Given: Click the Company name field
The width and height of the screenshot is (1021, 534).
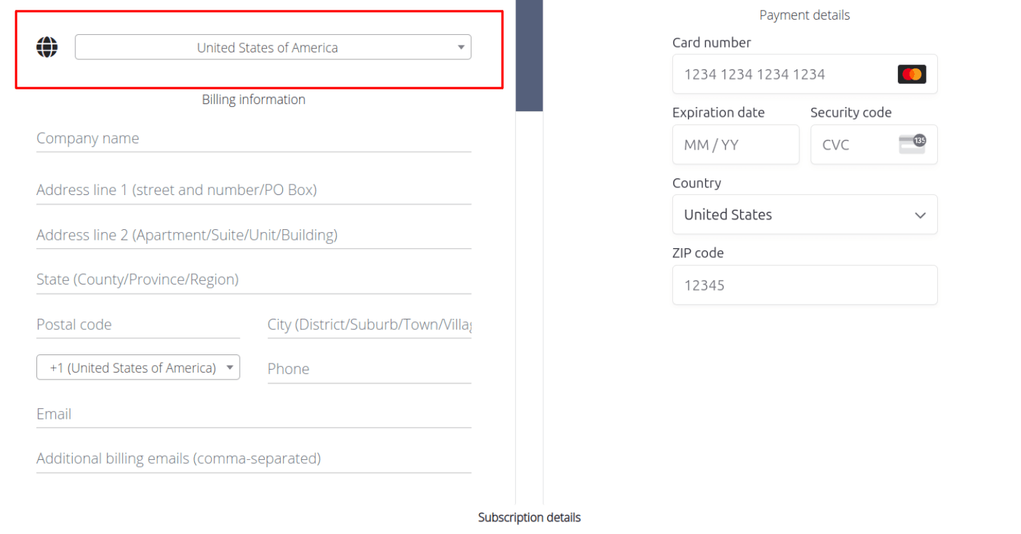Looking at the screenshot, I should coord(253,138).
